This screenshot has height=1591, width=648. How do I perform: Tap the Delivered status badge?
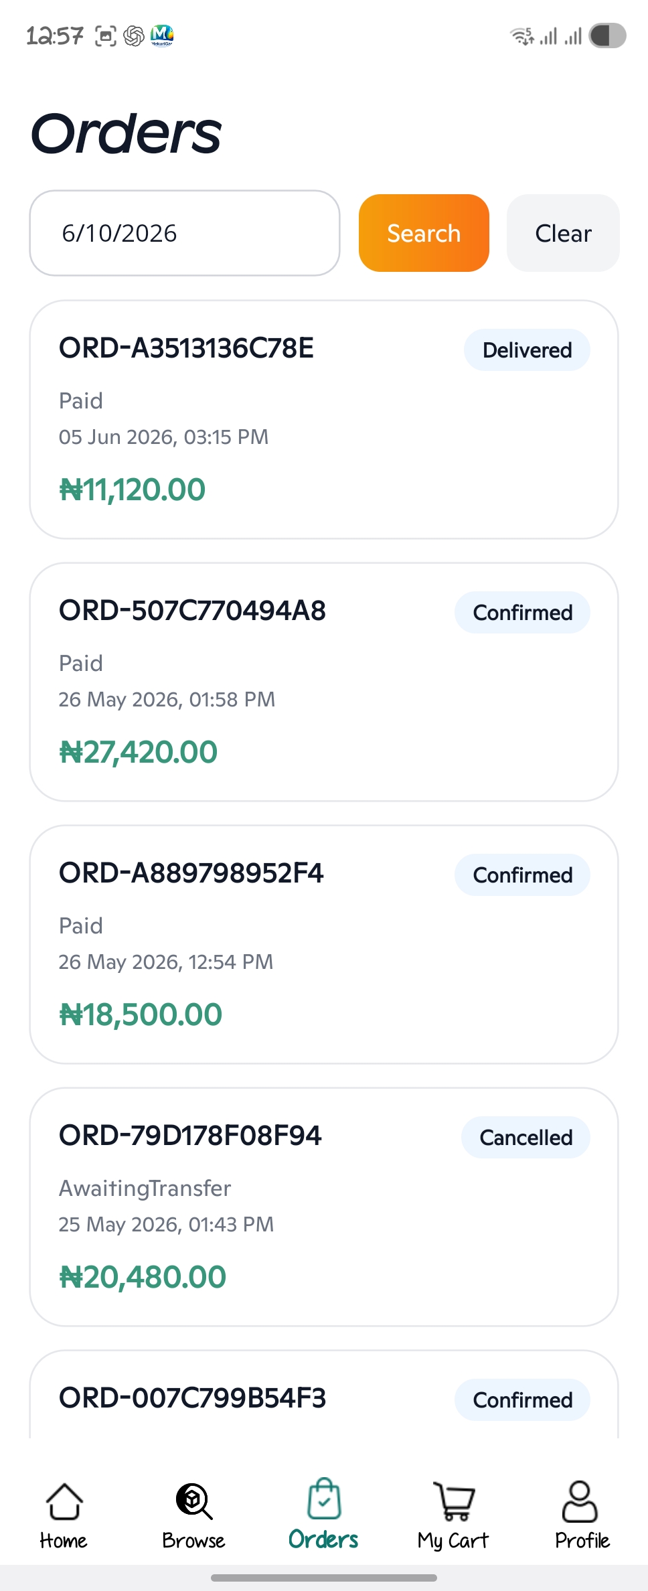click(x=527, y=350)
